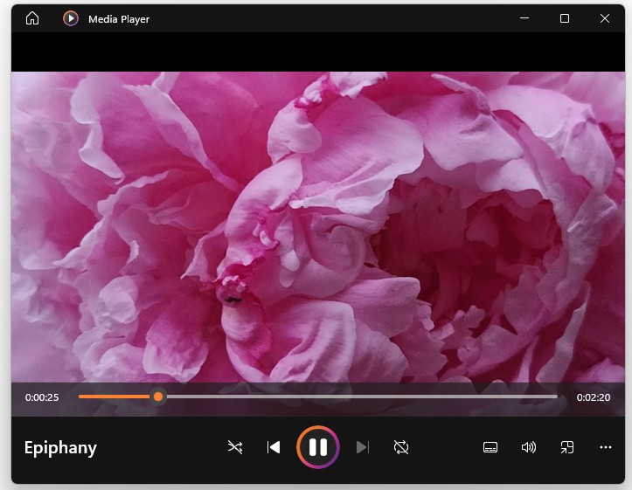Seek to the middle of the timeline
This screenshot has height=490, width=632.
click(318, 397)
